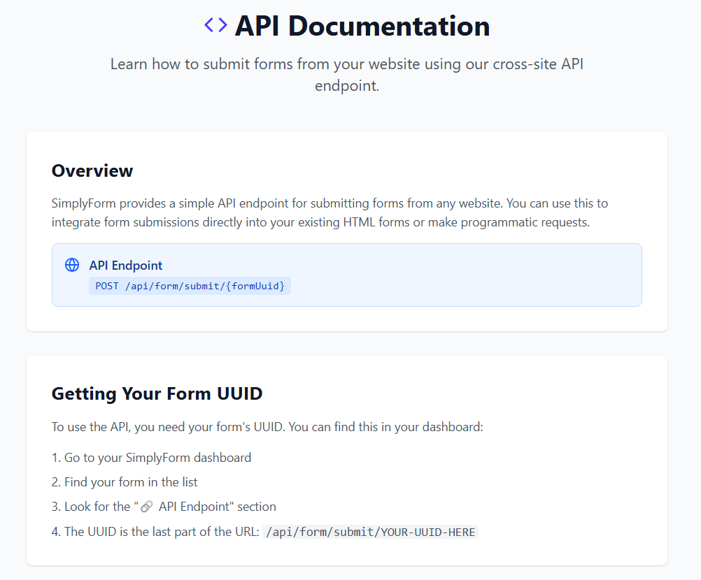Image resolution: width=701 pixels, height=580 pixels.
Task: Click the Overview section heading
Action: click(x=92, y=171)
